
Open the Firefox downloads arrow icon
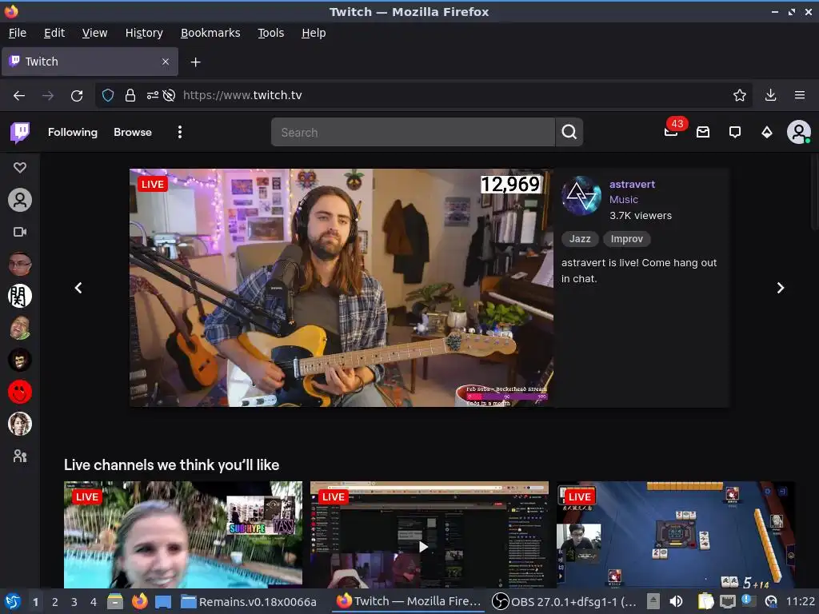tap(770, 95)
